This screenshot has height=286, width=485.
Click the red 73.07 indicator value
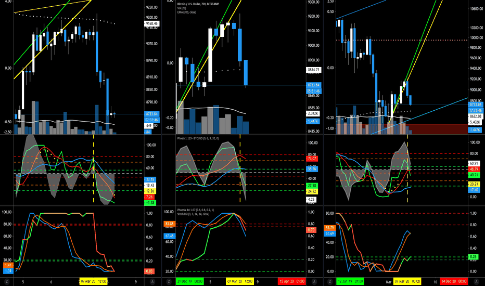coord(312,159)
